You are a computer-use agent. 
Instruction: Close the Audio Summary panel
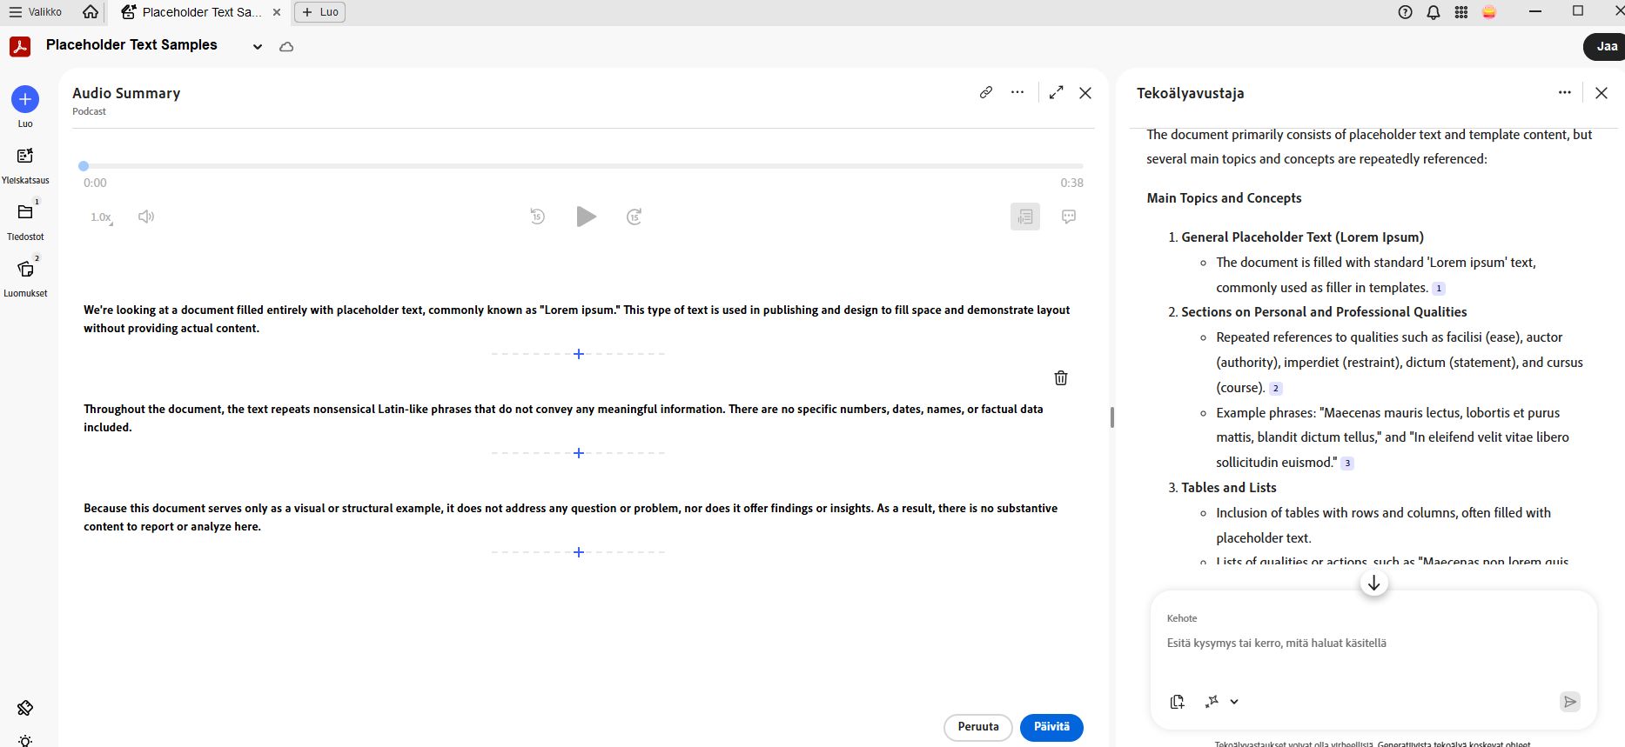pyautogui.click(x=1085, y=93)
